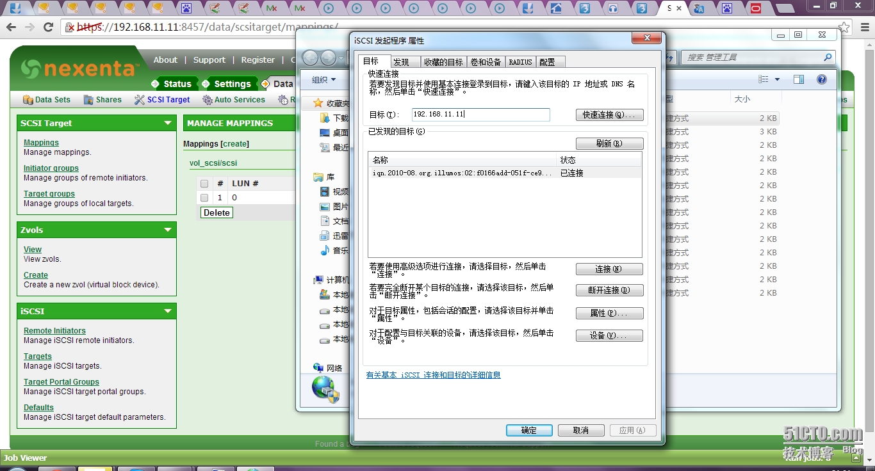Open the Nexenta Data tab
The width and height of the screenshot is (875, 471).
pyautogui.click(x=278, y=84)
